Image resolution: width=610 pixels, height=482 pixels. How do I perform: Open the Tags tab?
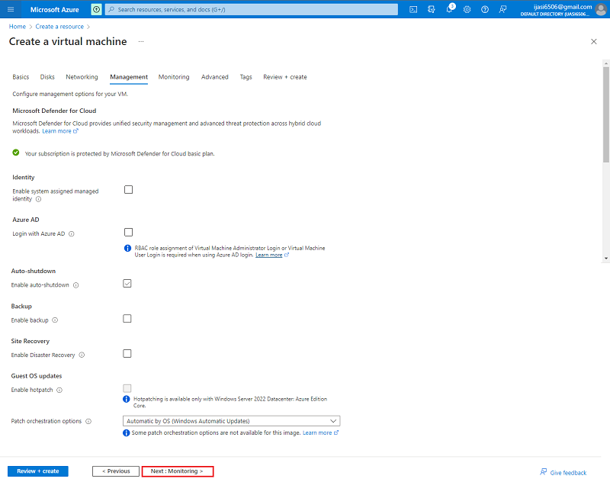[246, 76]
